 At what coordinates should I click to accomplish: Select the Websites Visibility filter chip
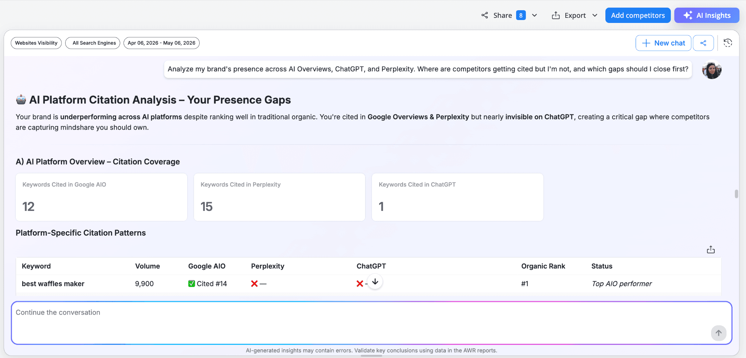pyautogui.click(x=36, y=43)
